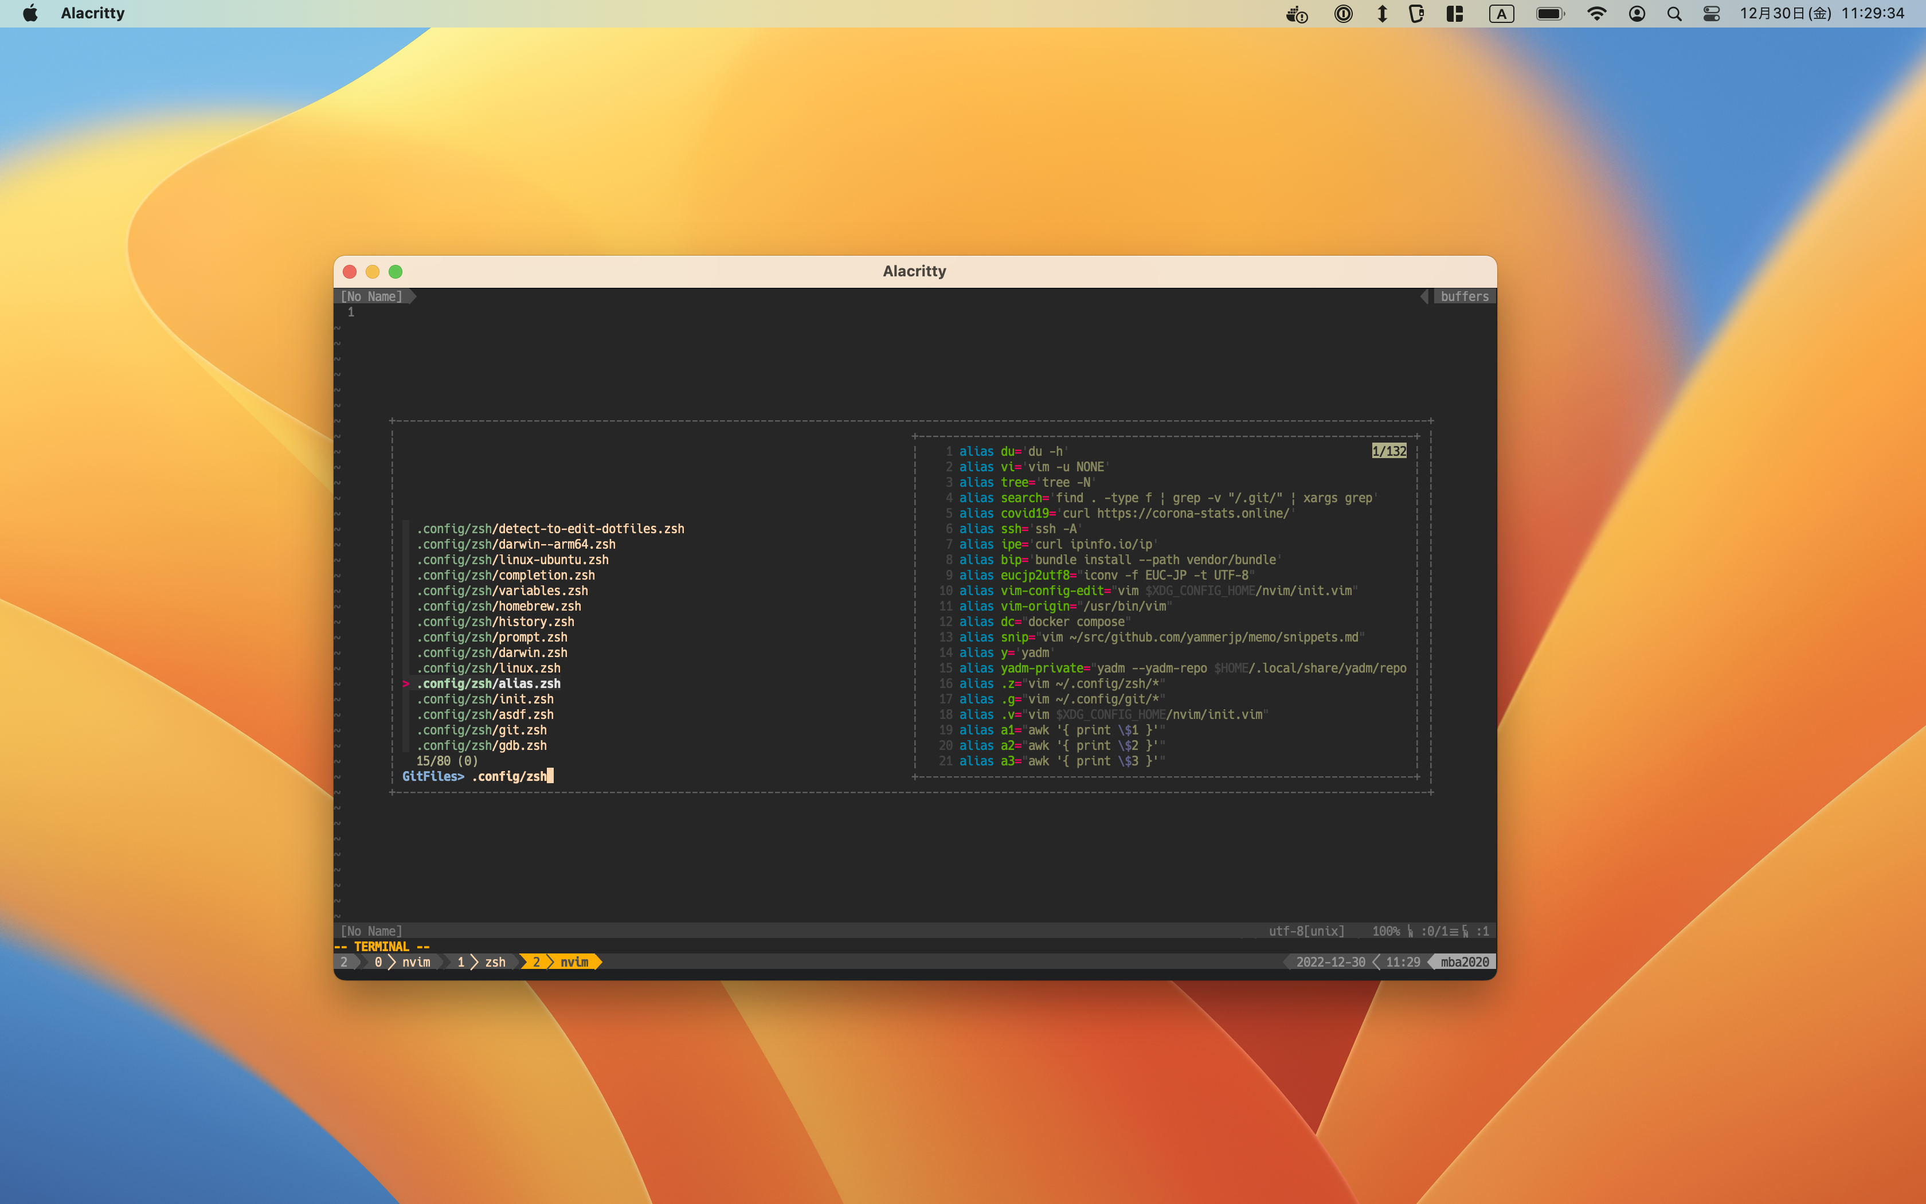Click highlighted .config/zsh/alias.zsh entry
This screenshot has height=1204, width=1926.
pyautogui.click(x=488, y=684)
